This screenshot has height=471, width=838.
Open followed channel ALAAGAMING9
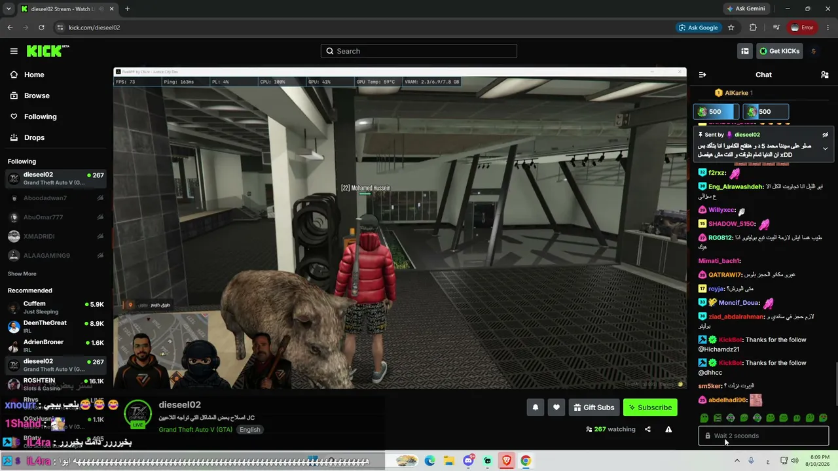(56, 255)
